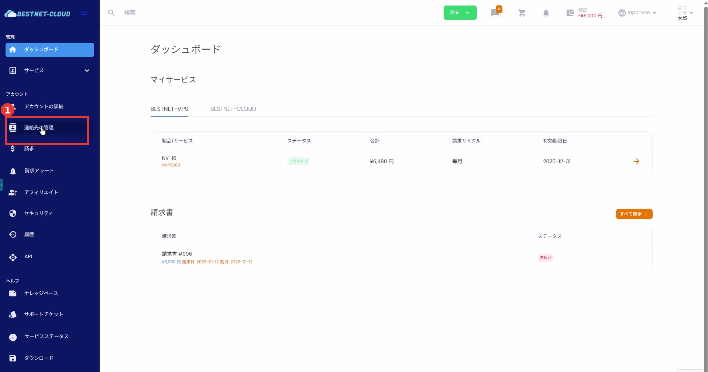This screenshot has width=708, height=372.
Task: Click the セキュリティ shield icon
Action: 13,214
